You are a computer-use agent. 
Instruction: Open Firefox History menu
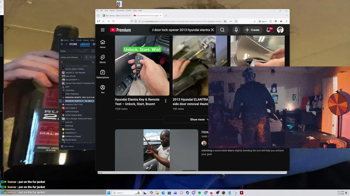point(112,11)
